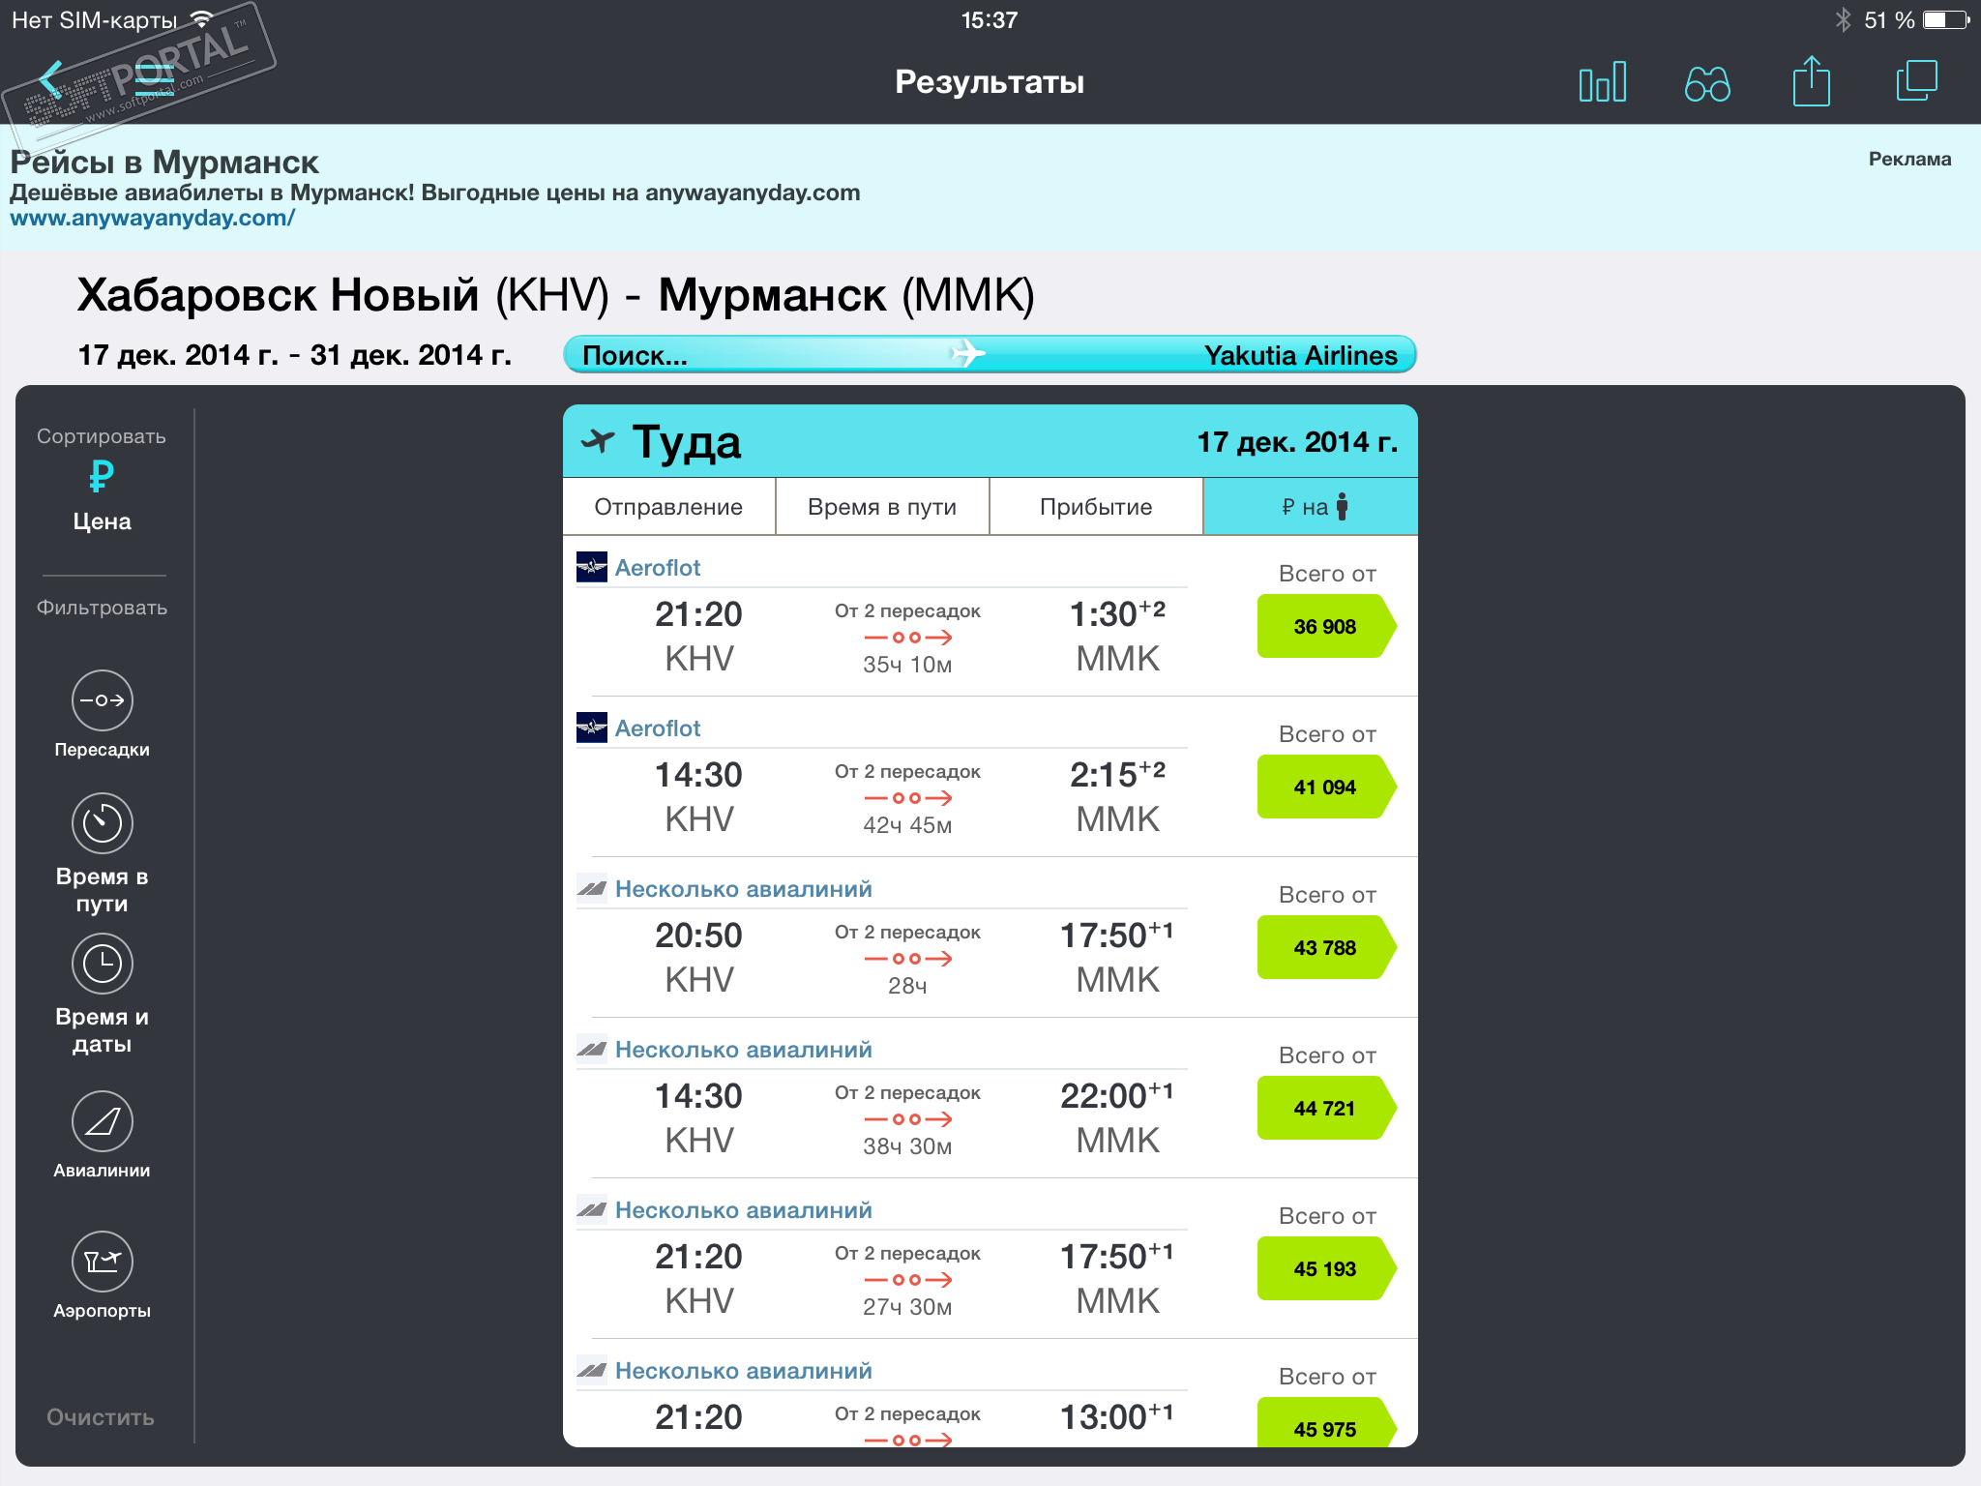Tap the 43 788 price button
Screen dimensions: 1981x1486
(1324, 948)
